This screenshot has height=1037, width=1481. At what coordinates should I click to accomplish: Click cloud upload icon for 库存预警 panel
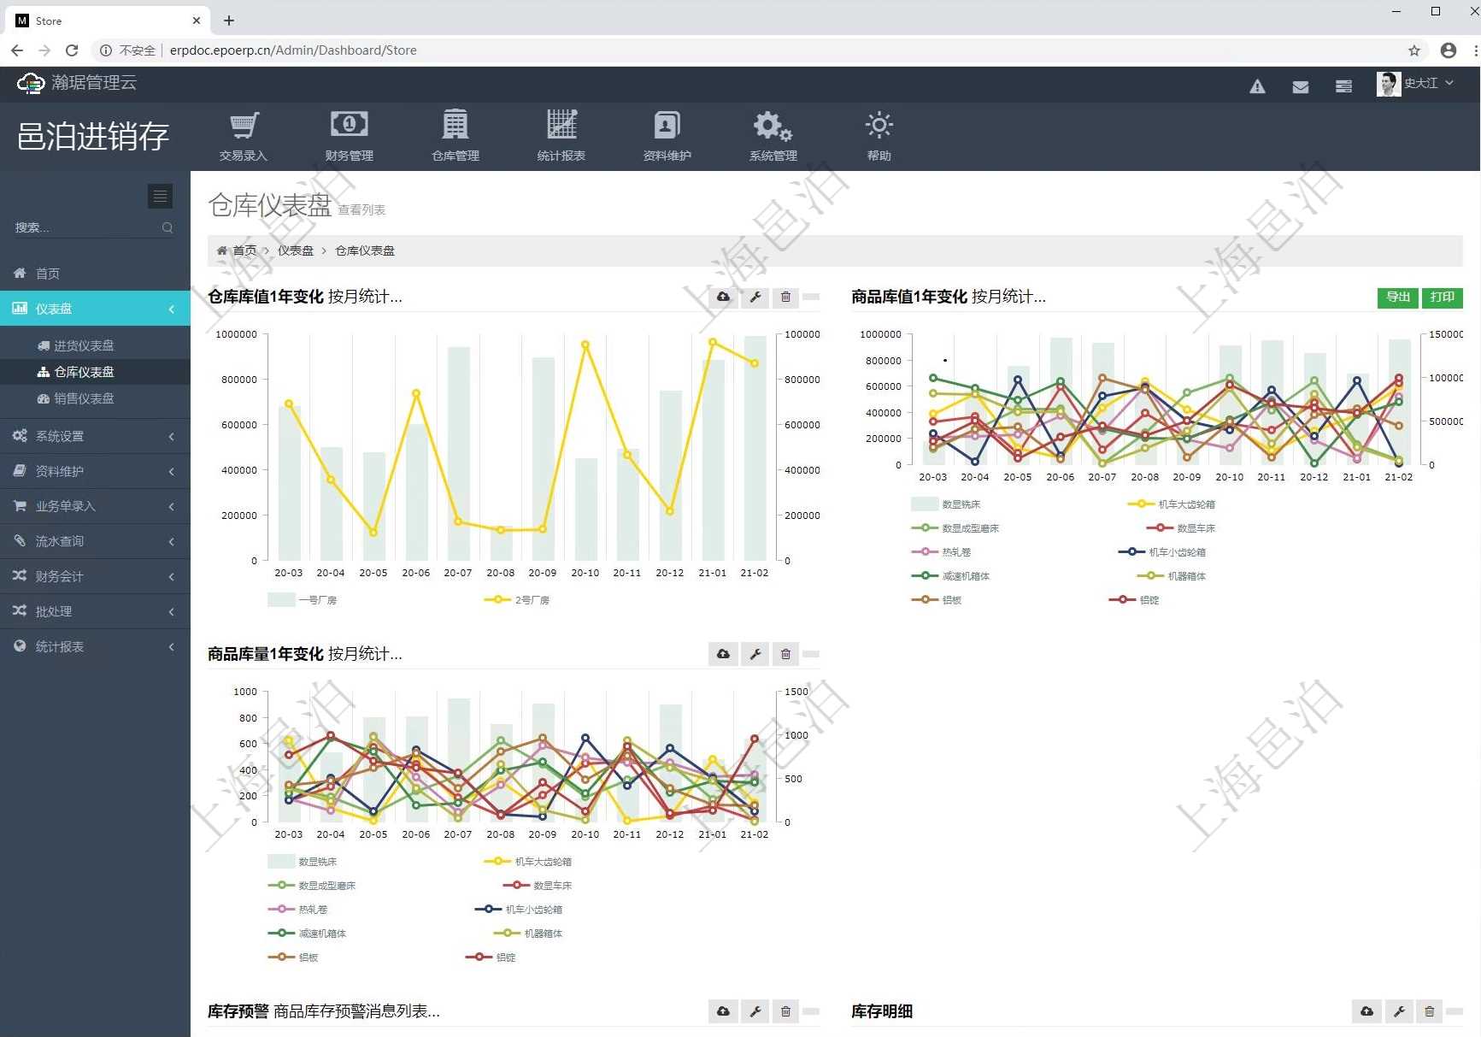723,1011
